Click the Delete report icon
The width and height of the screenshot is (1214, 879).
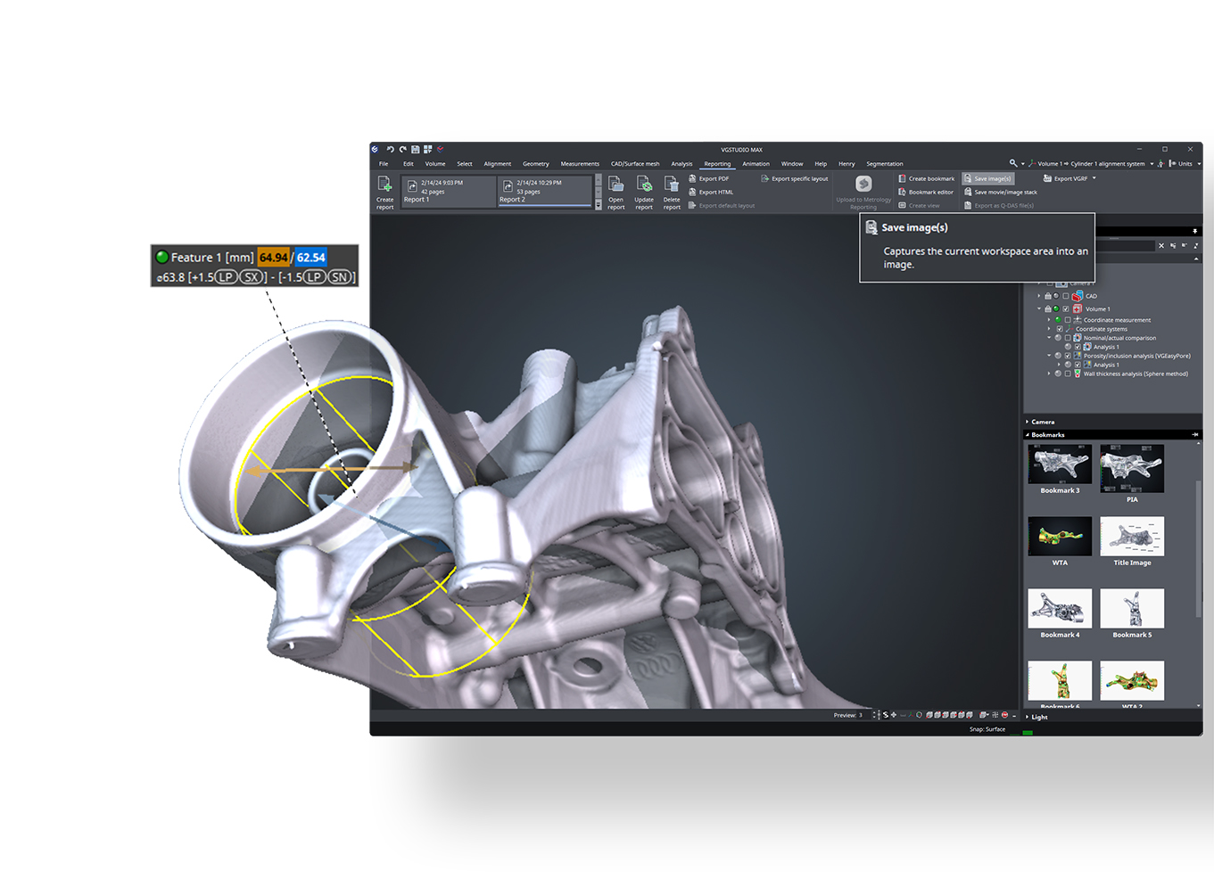click(672, 184)
